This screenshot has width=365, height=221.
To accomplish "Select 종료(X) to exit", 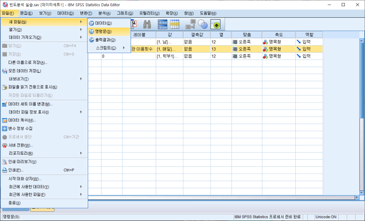I will pyautogui.click(x=44, y=203).
